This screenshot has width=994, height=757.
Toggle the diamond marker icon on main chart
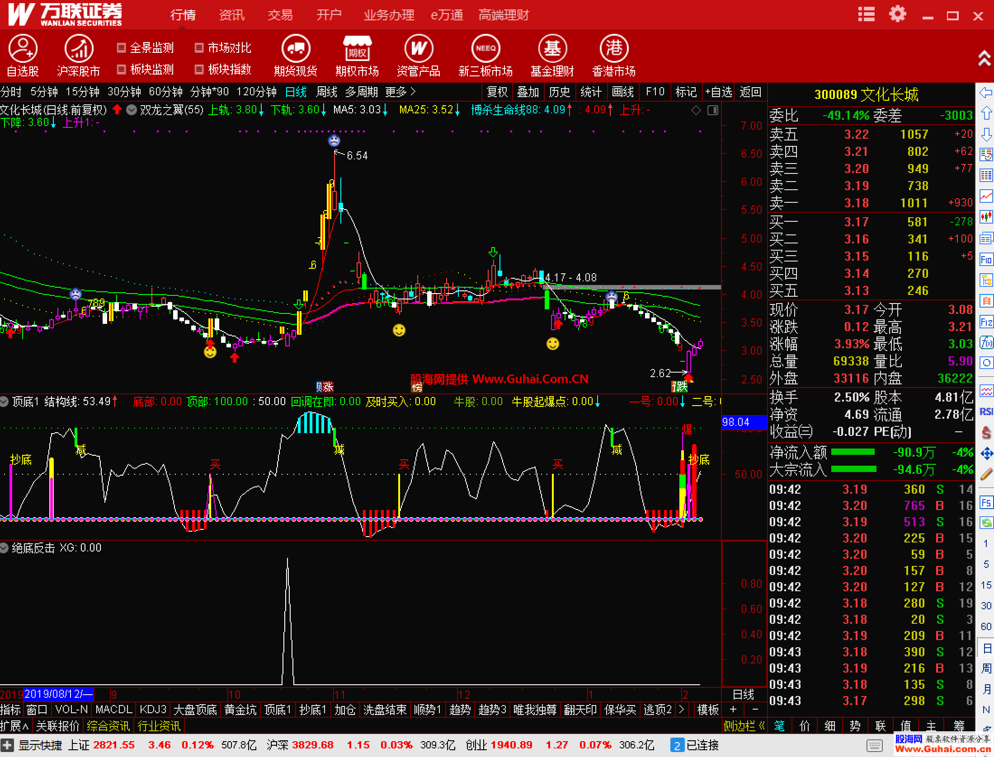pyautogui.click(x=696, y=110)
